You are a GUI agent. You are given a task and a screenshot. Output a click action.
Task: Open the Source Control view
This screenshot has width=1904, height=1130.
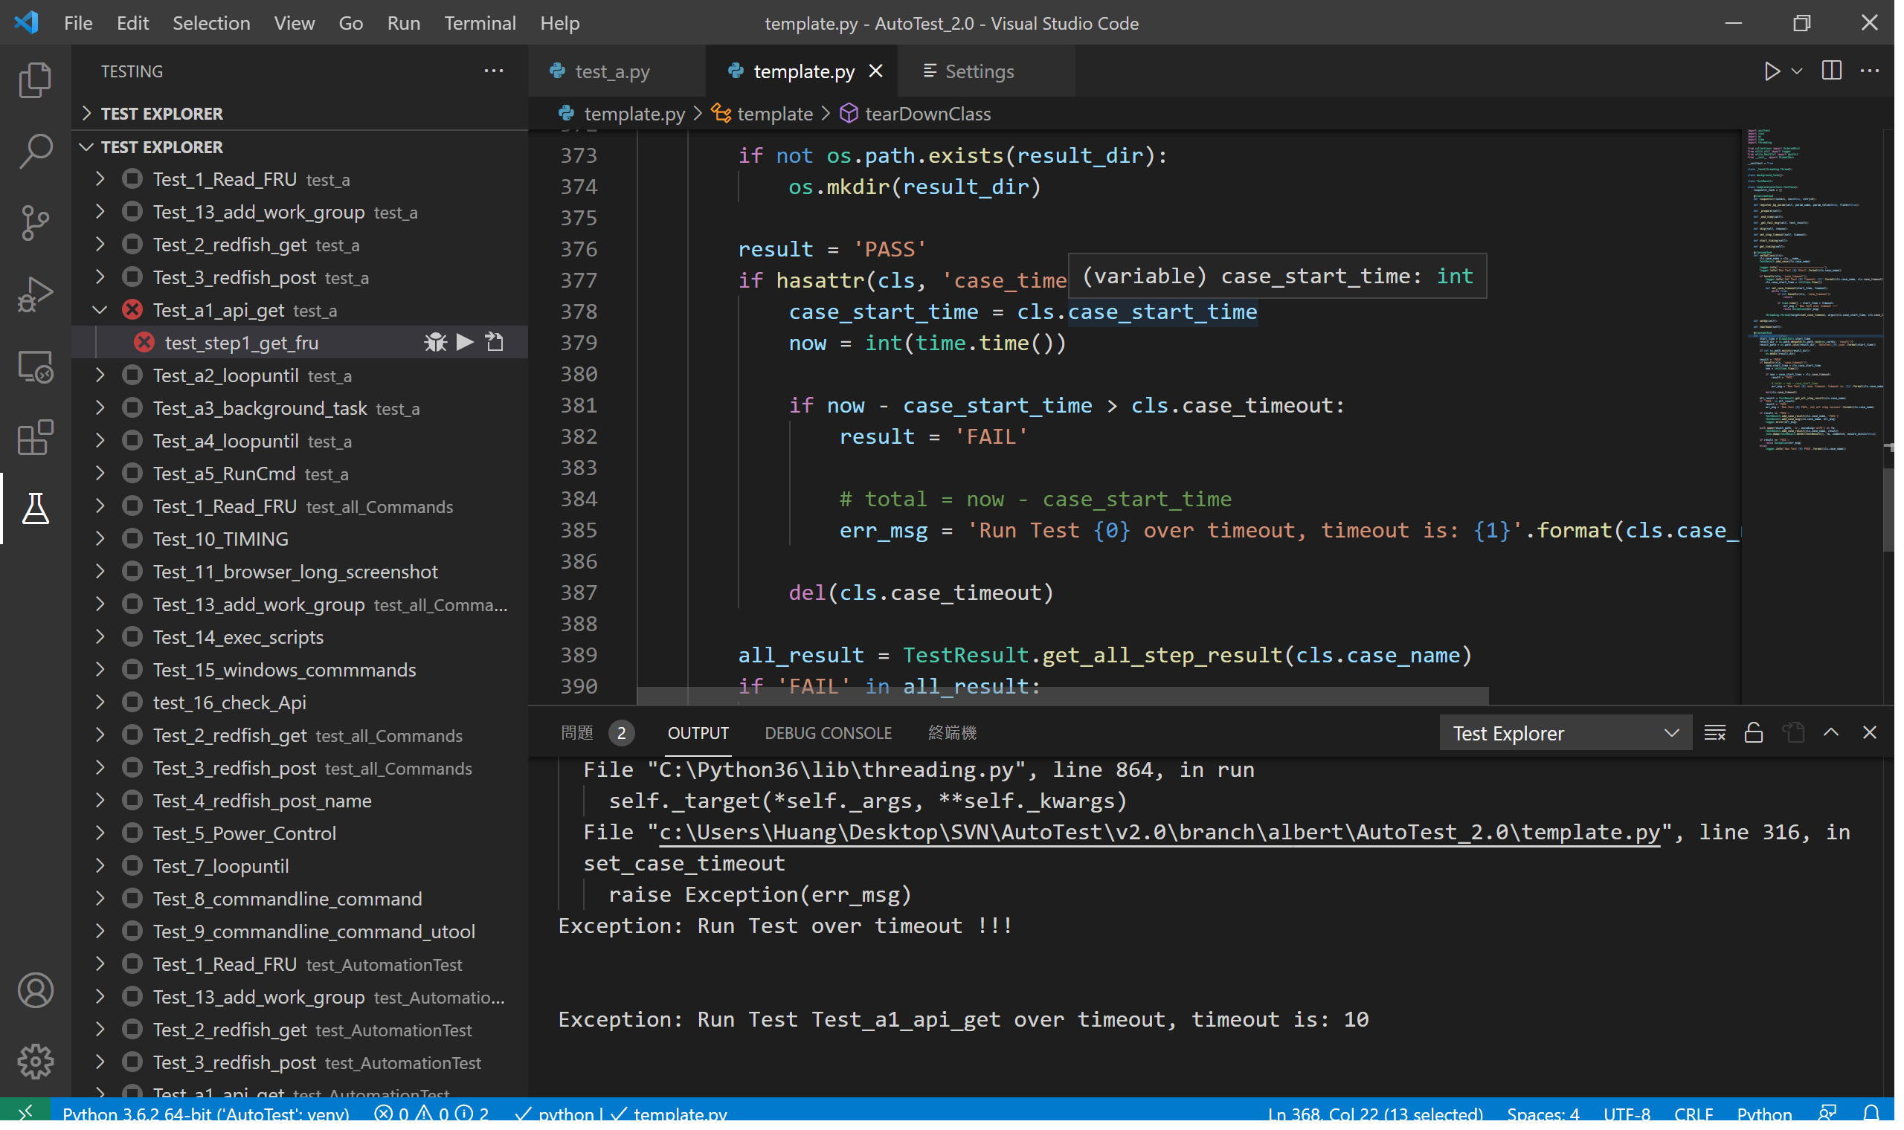click(34, 222)
